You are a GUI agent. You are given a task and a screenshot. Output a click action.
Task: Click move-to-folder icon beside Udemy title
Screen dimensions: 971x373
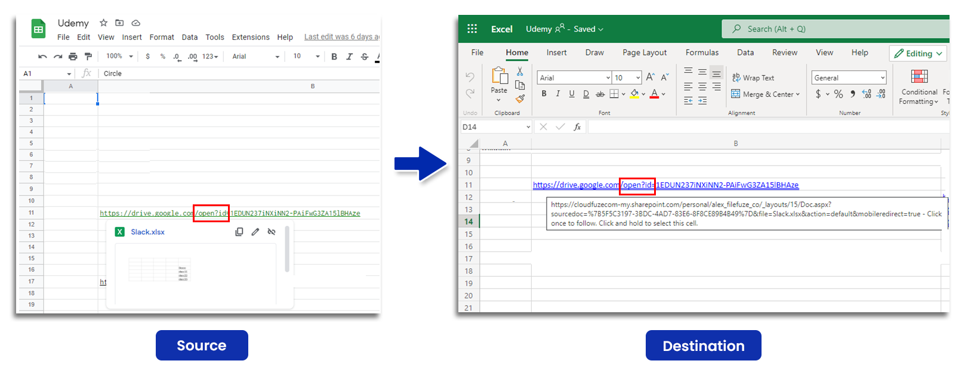tap(119, 23)
